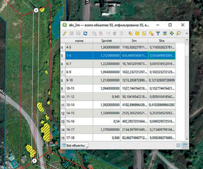
Task: Open the filter funnel tool
Action: (158, 33)
